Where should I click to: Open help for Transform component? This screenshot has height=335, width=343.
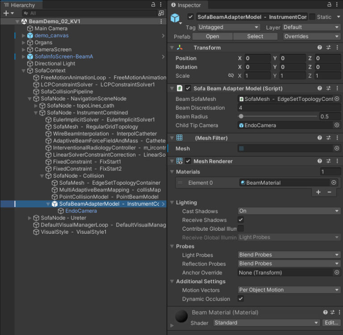[x=320, y=48]
